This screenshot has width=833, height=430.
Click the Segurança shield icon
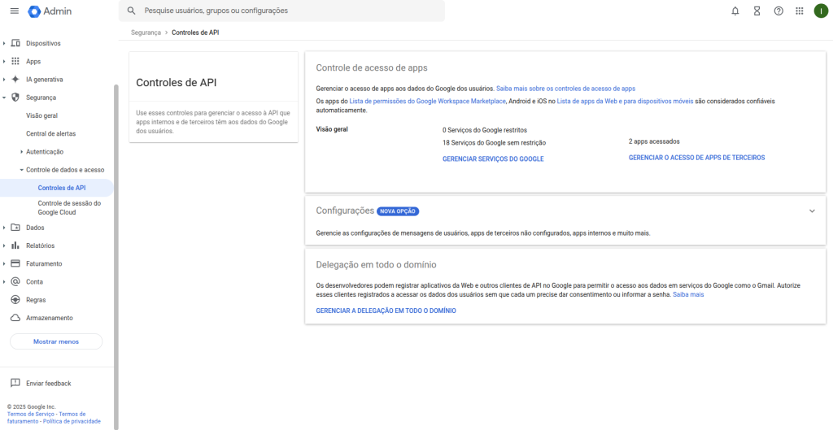pos(15,98)
